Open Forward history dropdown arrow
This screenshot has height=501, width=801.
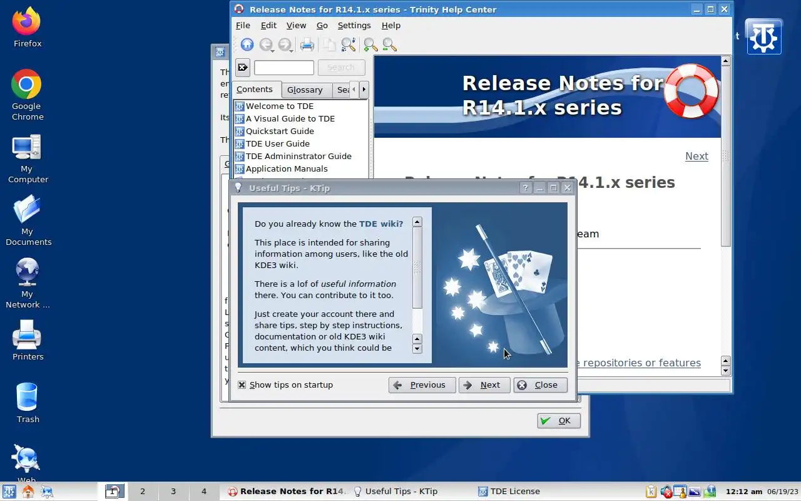click(x=292, y=50)
